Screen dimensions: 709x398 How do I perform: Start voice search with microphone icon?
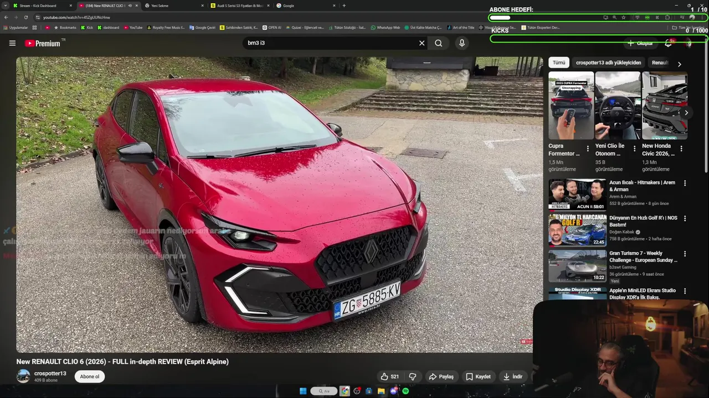[x=462, y=43]
